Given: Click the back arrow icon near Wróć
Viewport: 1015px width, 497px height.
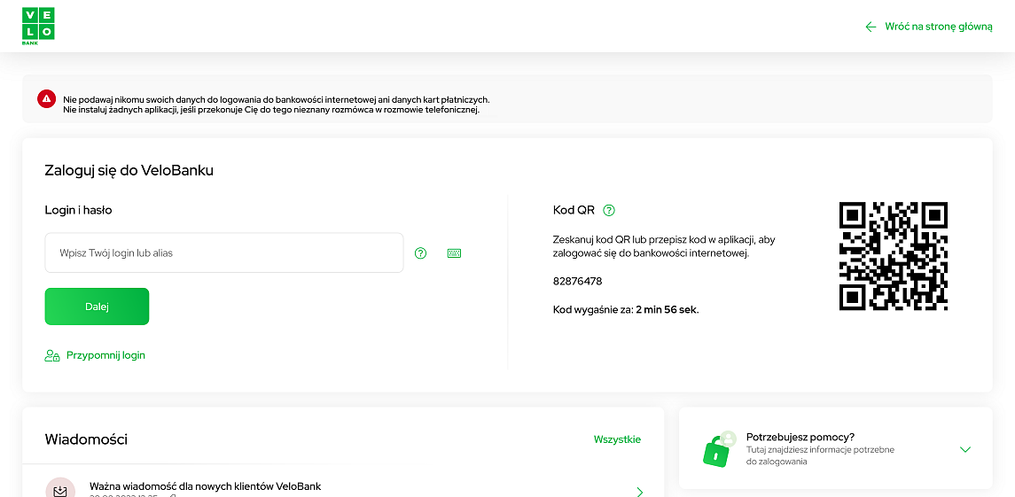Looking at the screenshot, I should [871, 27].
